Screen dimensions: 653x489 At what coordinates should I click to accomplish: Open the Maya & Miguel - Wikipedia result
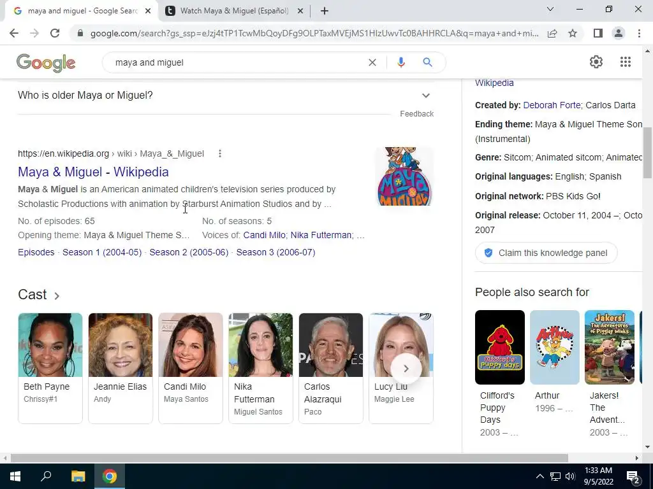93,172
